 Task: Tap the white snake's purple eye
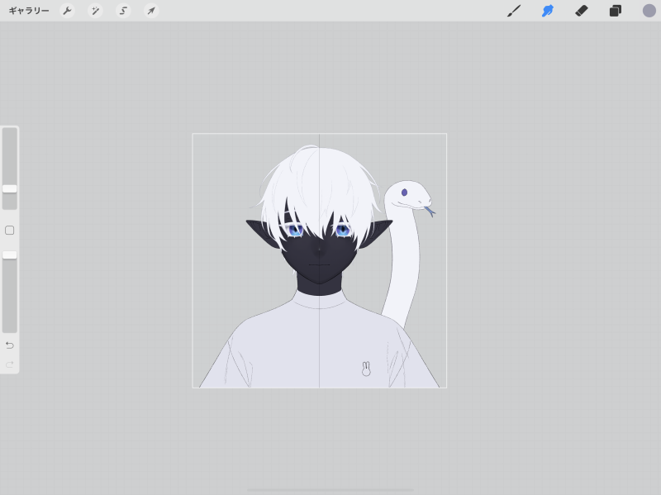pyautogui.click(x=404, y=193)
